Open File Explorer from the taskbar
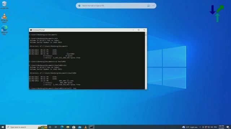The width and height of the screenshot is (231, 129). click(68, 127)
